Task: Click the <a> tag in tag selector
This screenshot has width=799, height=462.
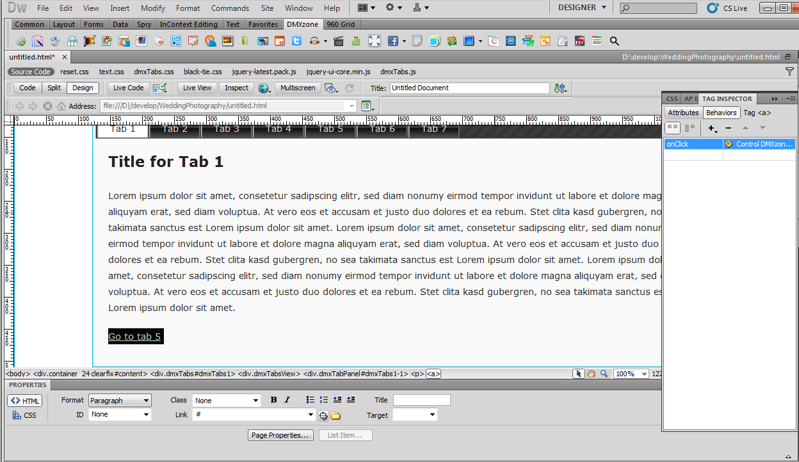Action: pyautogui.click(x=433, y=374)
